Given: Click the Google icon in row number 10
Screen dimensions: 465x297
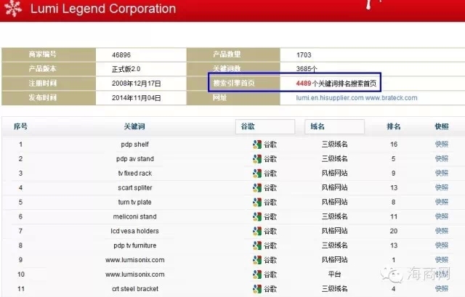Looking at the screenshot, I should [256, 274].
